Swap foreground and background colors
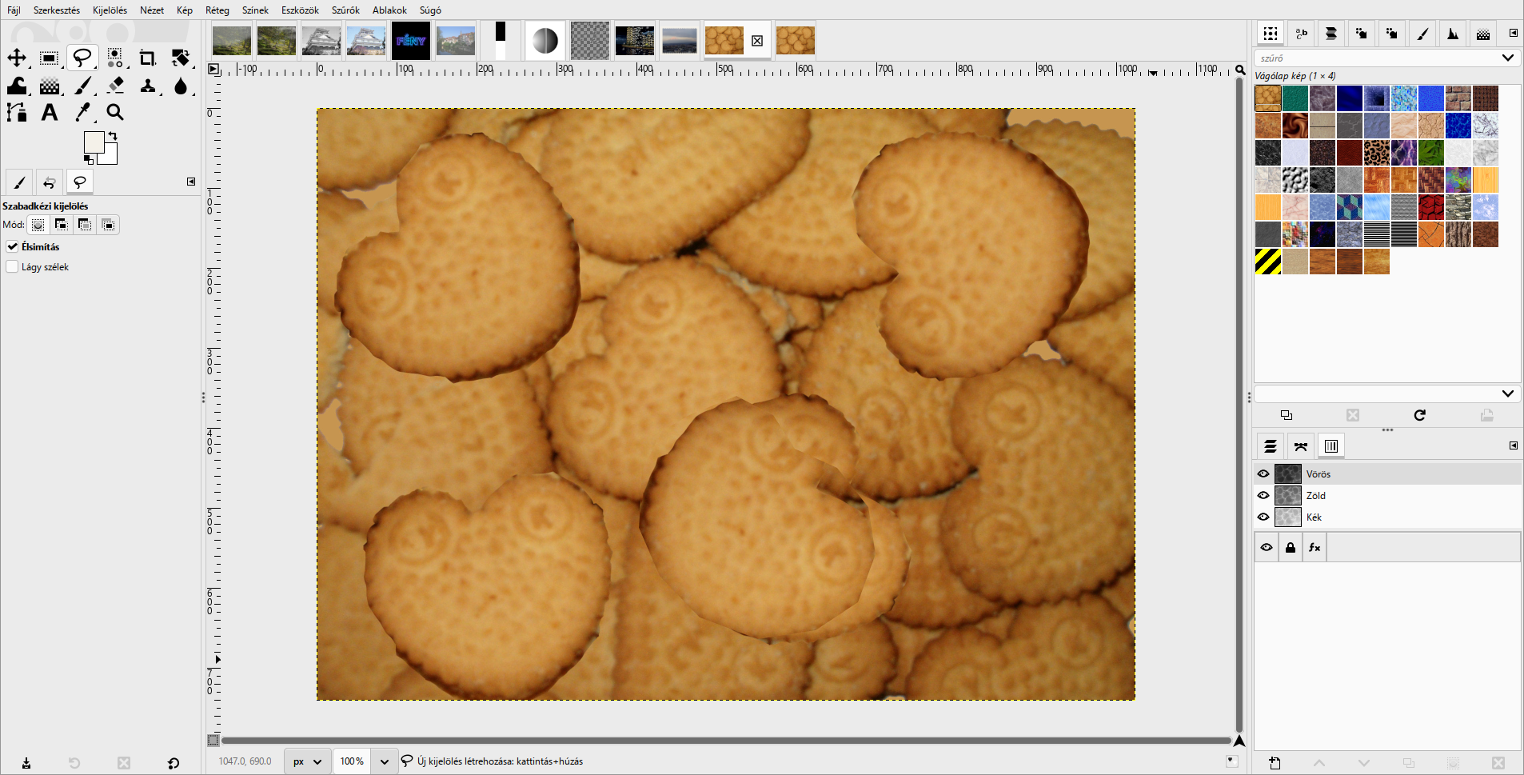The width and height of the screenshot is (1524, 775). (x=113, y=136)
